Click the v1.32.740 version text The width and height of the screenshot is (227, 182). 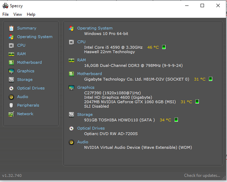tap(12, 175)
